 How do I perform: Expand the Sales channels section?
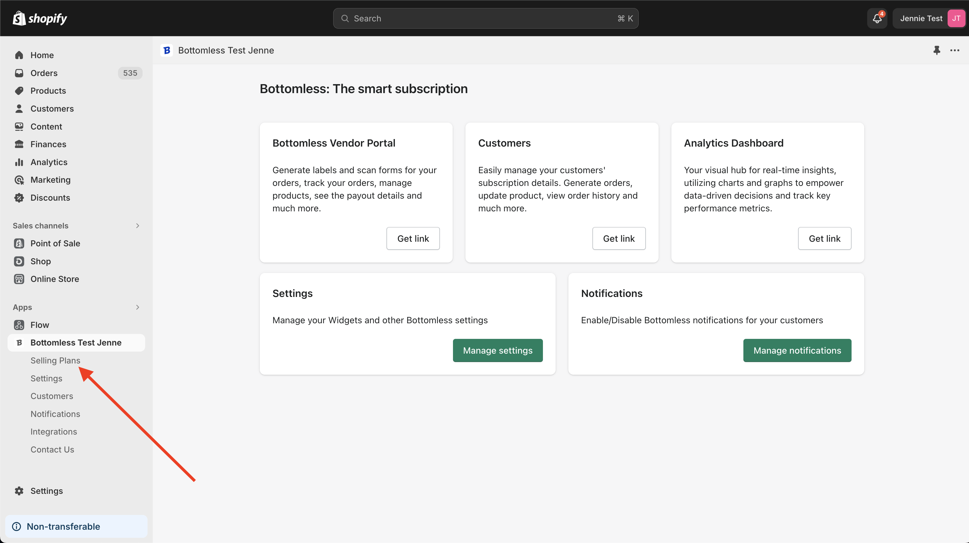[x=137, y=226]
